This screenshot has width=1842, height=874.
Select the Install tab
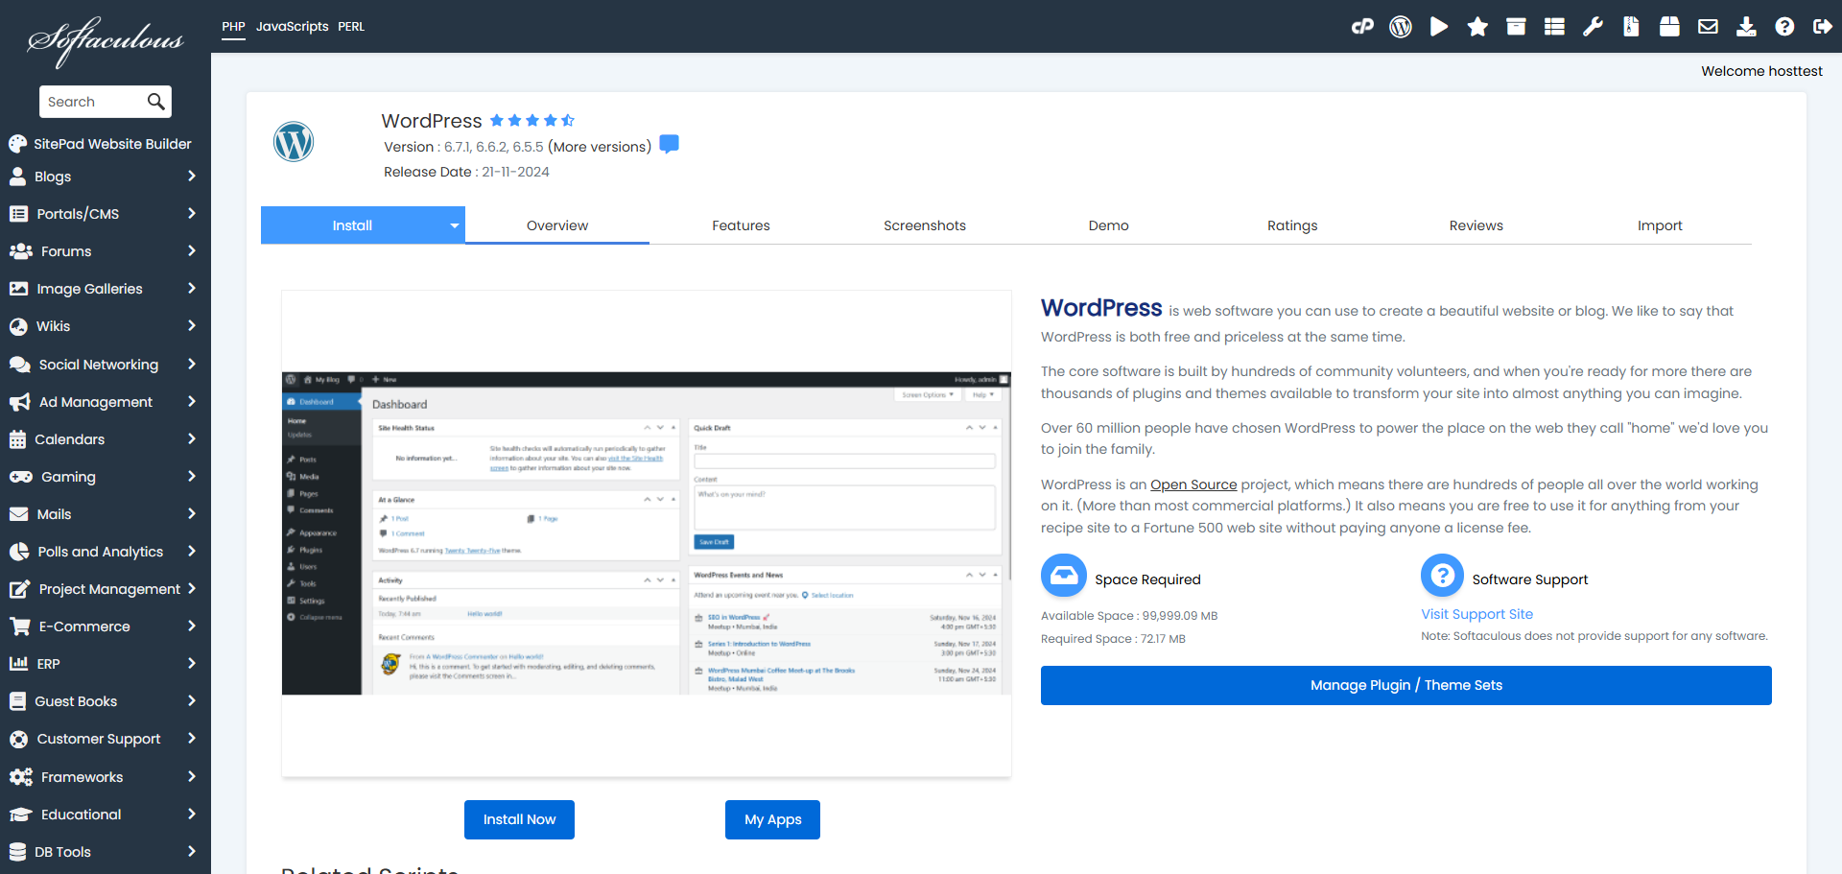click(352, 225)
